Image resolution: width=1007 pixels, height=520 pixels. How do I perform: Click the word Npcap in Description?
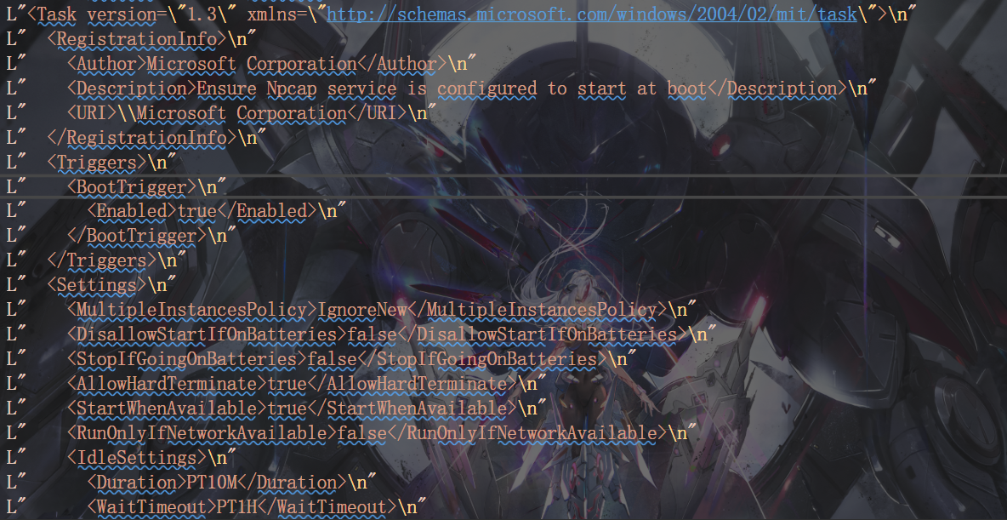click(x=292, y=88)
